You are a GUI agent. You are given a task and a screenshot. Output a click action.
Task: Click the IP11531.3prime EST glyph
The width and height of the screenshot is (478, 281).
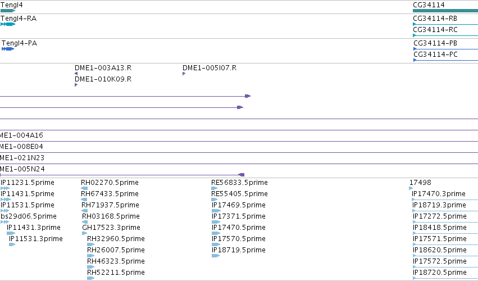[12, 244]
